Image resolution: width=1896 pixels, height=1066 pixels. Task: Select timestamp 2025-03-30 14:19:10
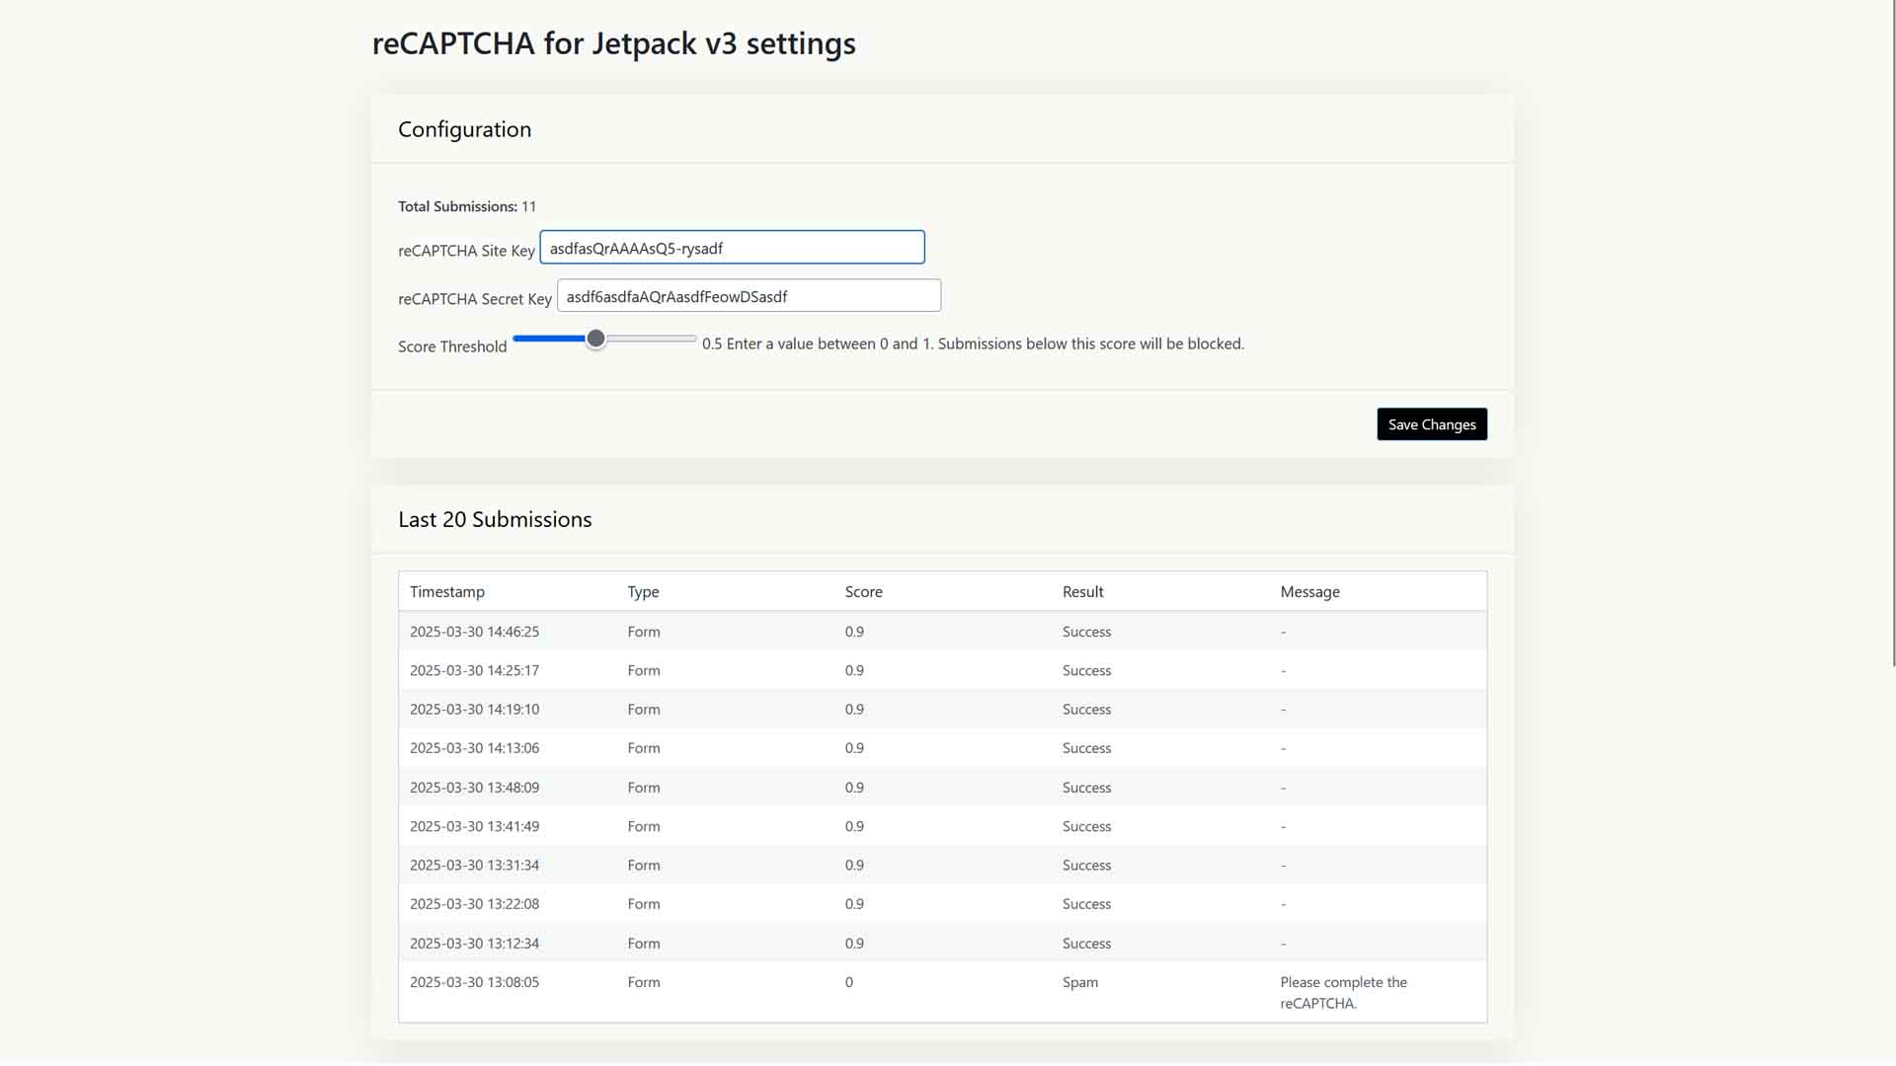click(x=474, y=710)
